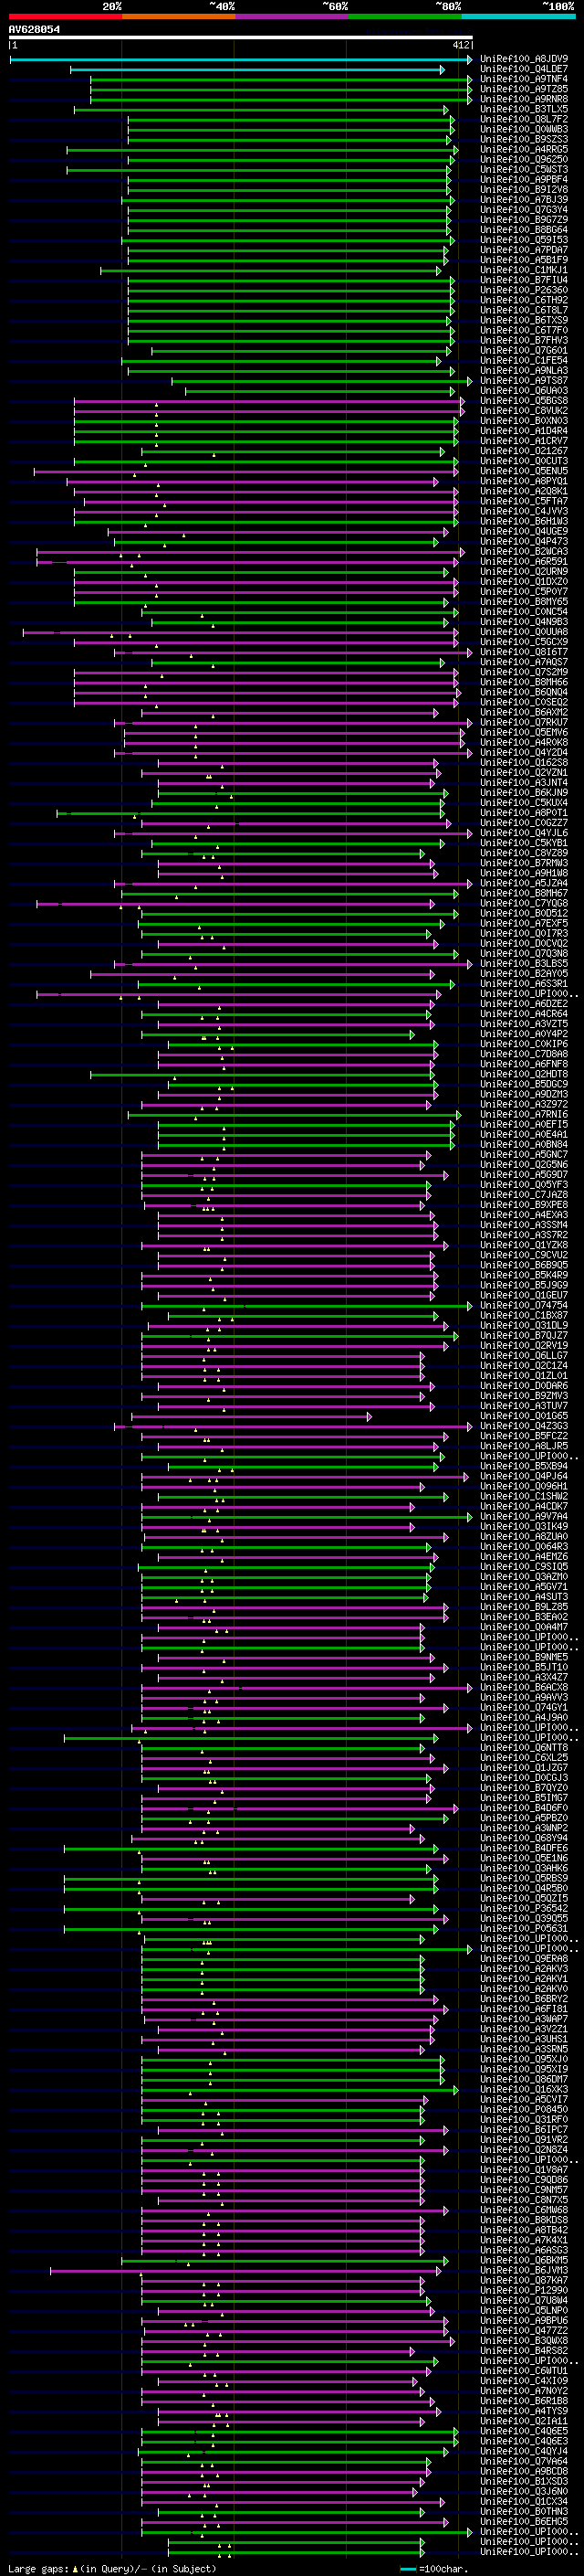Click hit label UniRef100_Q96250
Screen dimensions: 584x2576
pyautogui.click(x=524, y=160)
